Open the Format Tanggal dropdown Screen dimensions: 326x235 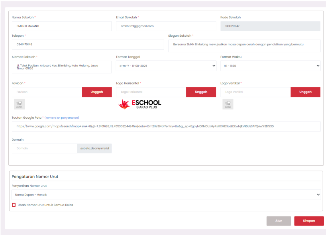(166, 66)
